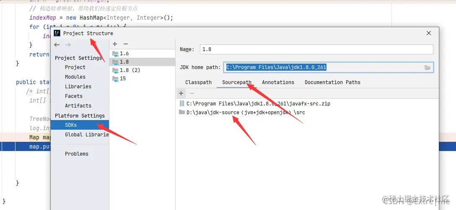Select the 1.6 SDK entry
Screen dimensions: 456x210
coord(142,54)
